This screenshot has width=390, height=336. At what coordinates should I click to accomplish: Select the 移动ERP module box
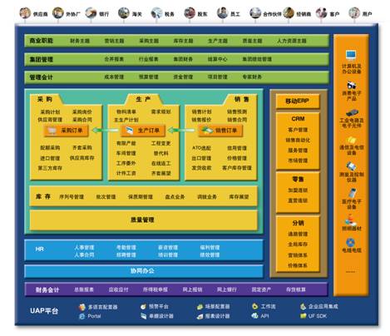click(298, 101)
